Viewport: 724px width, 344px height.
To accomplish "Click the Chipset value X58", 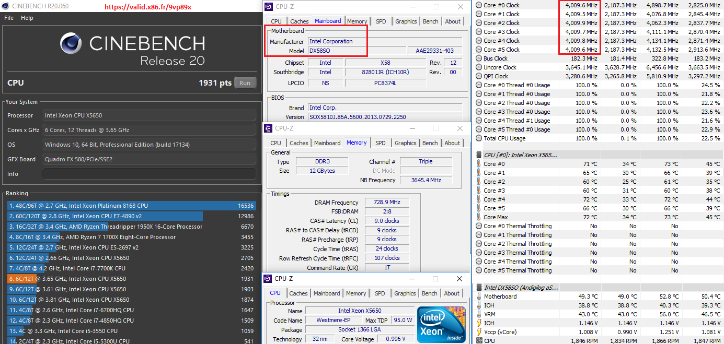I will [x=385, y=63].
